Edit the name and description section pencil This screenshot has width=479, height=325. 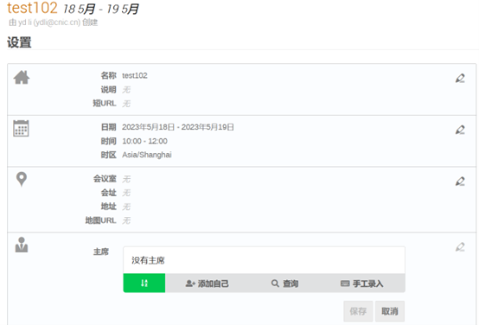click(x=460, y=78)
